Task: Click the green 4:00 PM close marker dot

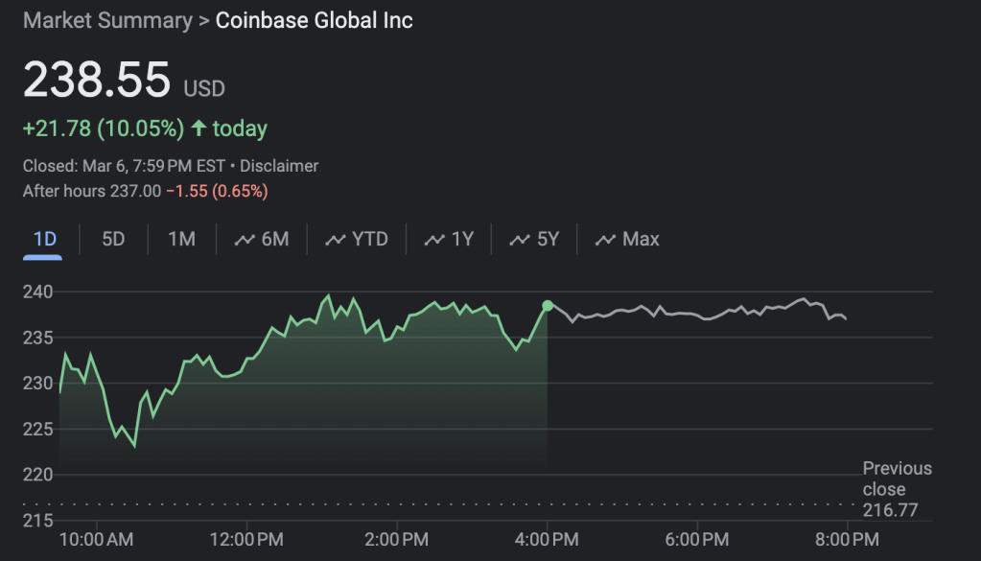Action: [x=548, y=306]
